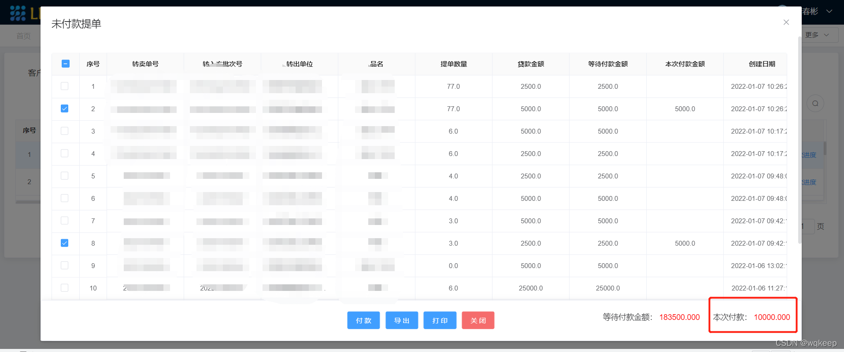Click the red 关闭 button
This screenshot has height=352, width=844.
click(x=478, y=320)
